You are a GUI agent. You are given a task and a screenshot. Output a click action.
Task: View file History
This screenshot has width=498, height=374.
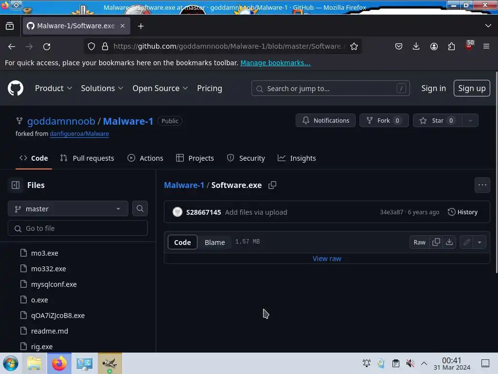(462, 212)
